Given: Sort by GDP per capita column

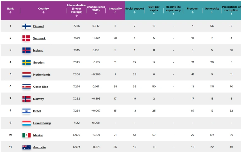Looking at the screenshot, I should coord(154,10).
